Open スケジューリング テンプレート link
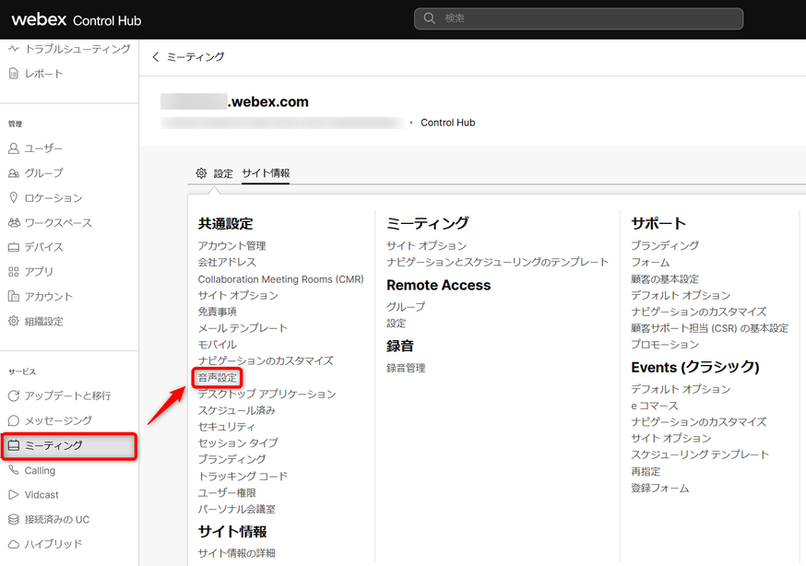The width and height of the screenshot is (806, 566). pyautogui.click(x=700, y=454)
